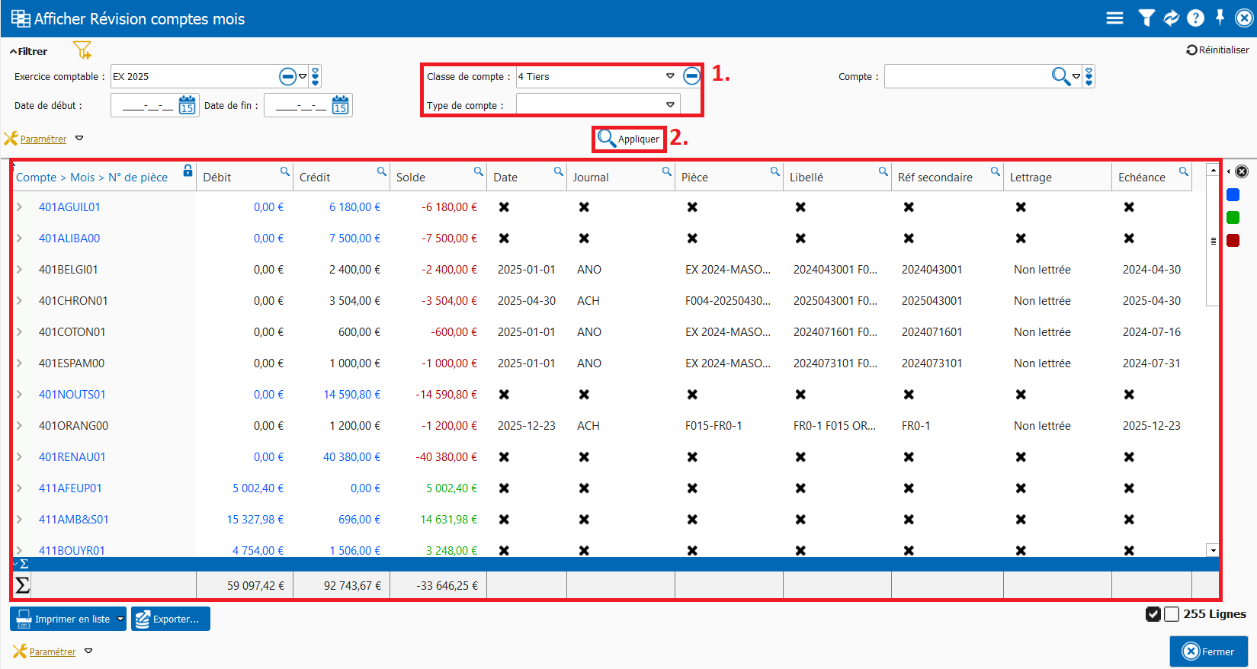This screenshot has height=669, width=1257.
Task: Click the empty deselect-all checkbox near 255 Lignes
Action: (x=1172, y=614)
